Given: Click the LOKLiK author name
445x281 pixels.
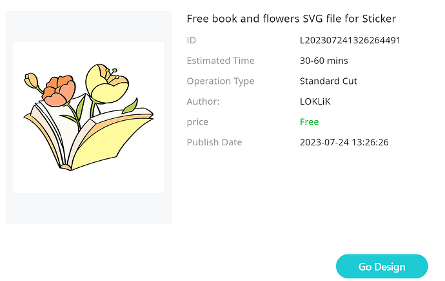Looking at the screenshot, I should point(315,101).
